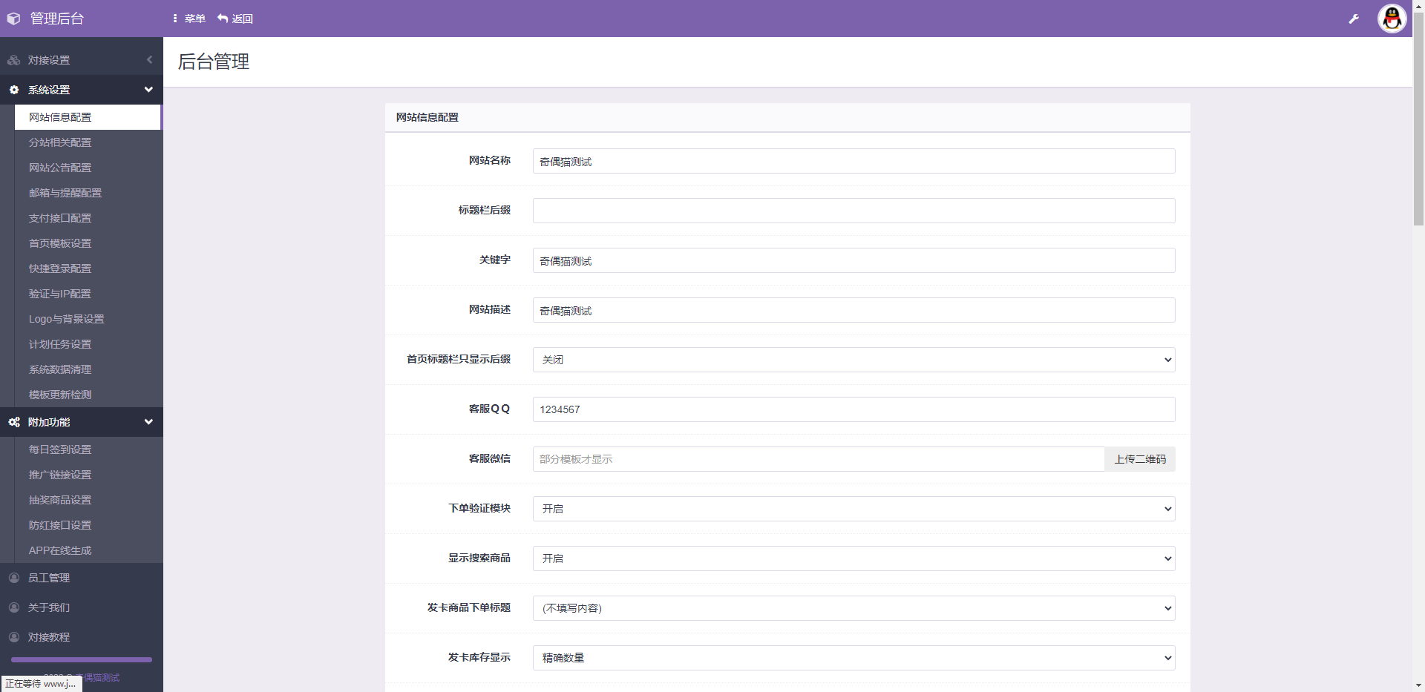Open the 发卡库存显示 dropdown

pos(854,658)
